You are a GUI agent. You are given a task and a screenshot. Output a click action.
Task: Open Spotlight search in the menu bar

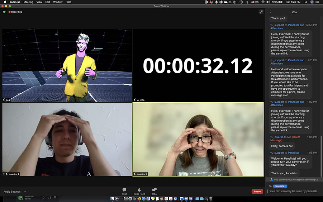point(306,2)
